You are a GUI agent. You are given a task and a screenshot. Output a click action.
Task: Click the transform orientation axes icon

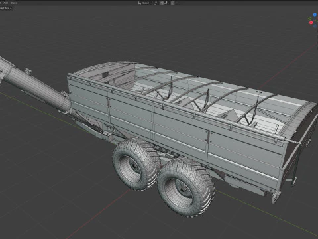pos(140,3)
